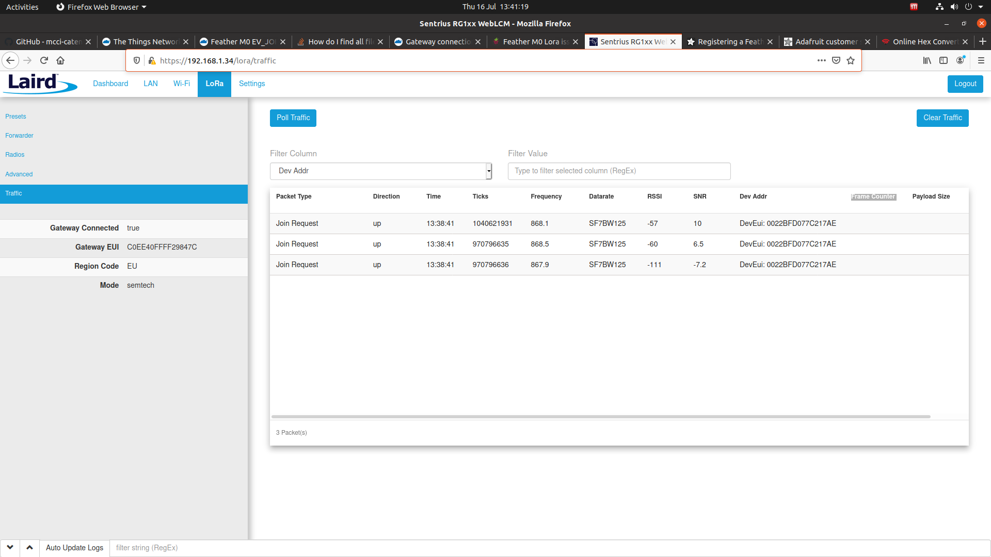Click the Payload Size column header

[931, 196]
